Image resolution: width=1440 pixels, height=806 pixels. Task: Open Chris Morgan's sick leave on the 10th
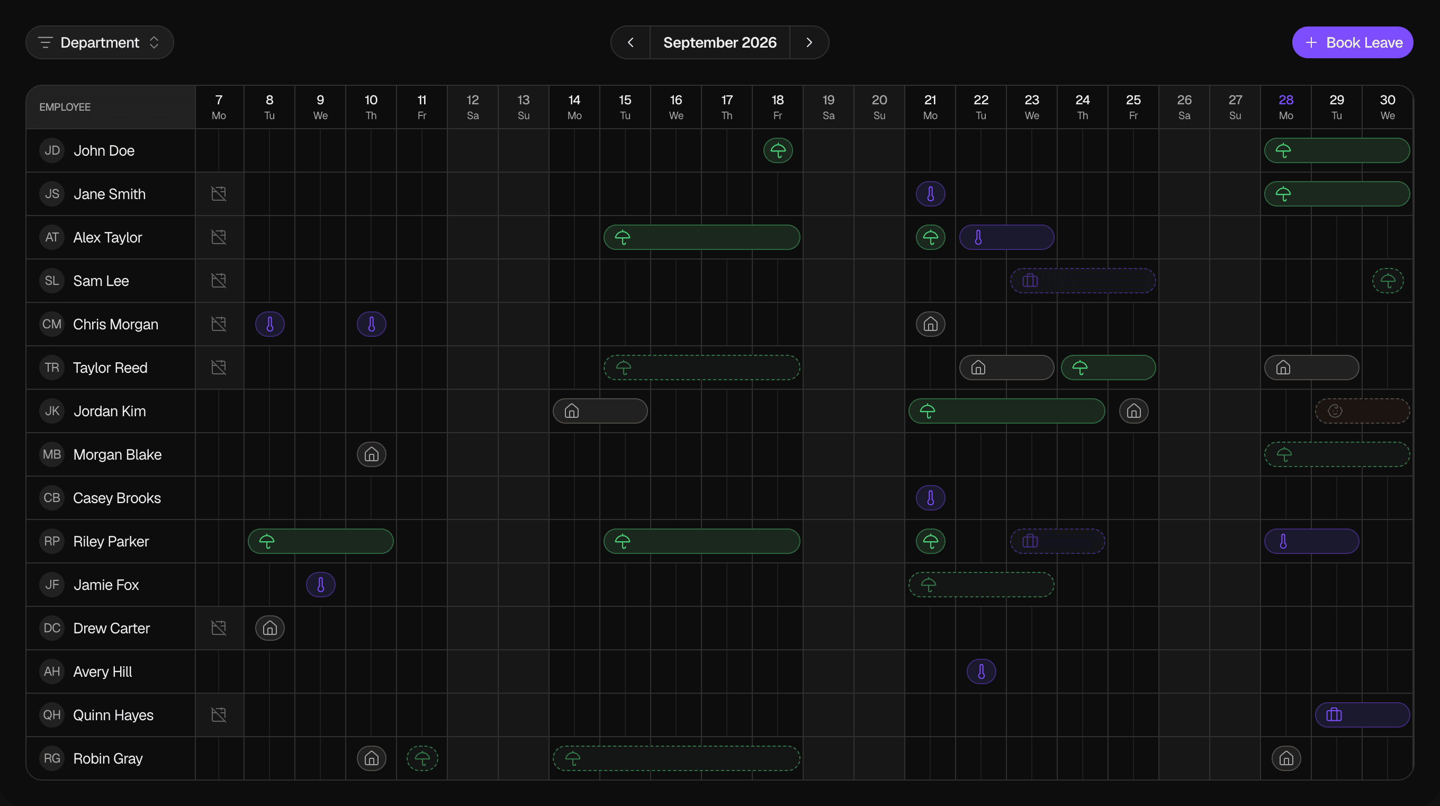(371, 325)
